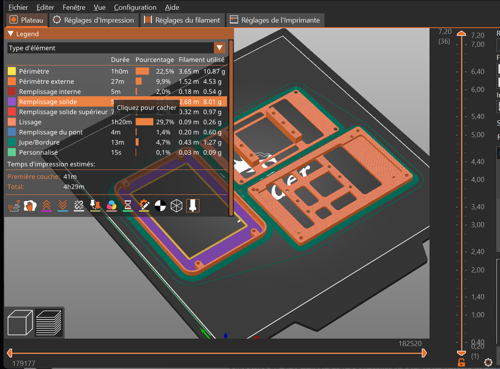Switch to sliced layers preview view

(48, 322)
